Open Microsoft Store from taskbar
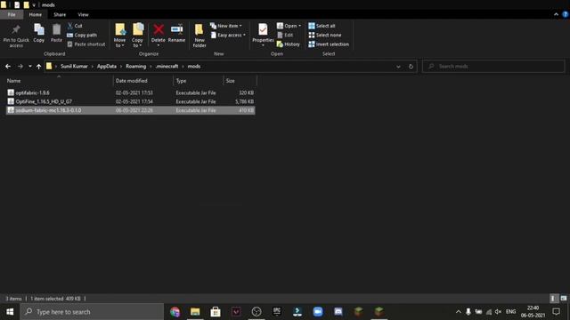570x320 pixels. click(x=216, y=312)
